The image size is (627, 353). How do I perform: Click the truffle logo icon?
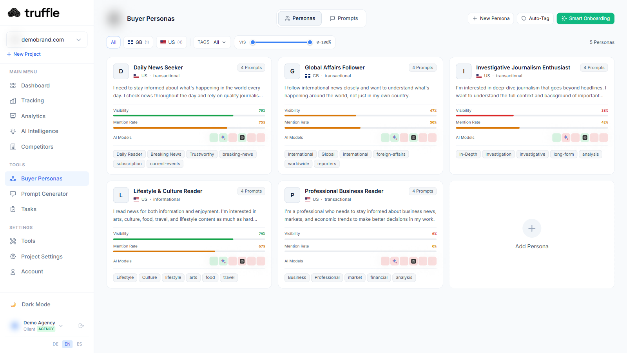[14, 13]
